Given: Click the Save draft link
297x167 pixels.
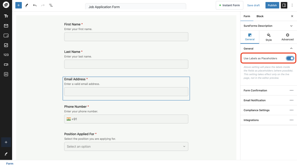Looking at the screenshot, I should pos(253,5).
